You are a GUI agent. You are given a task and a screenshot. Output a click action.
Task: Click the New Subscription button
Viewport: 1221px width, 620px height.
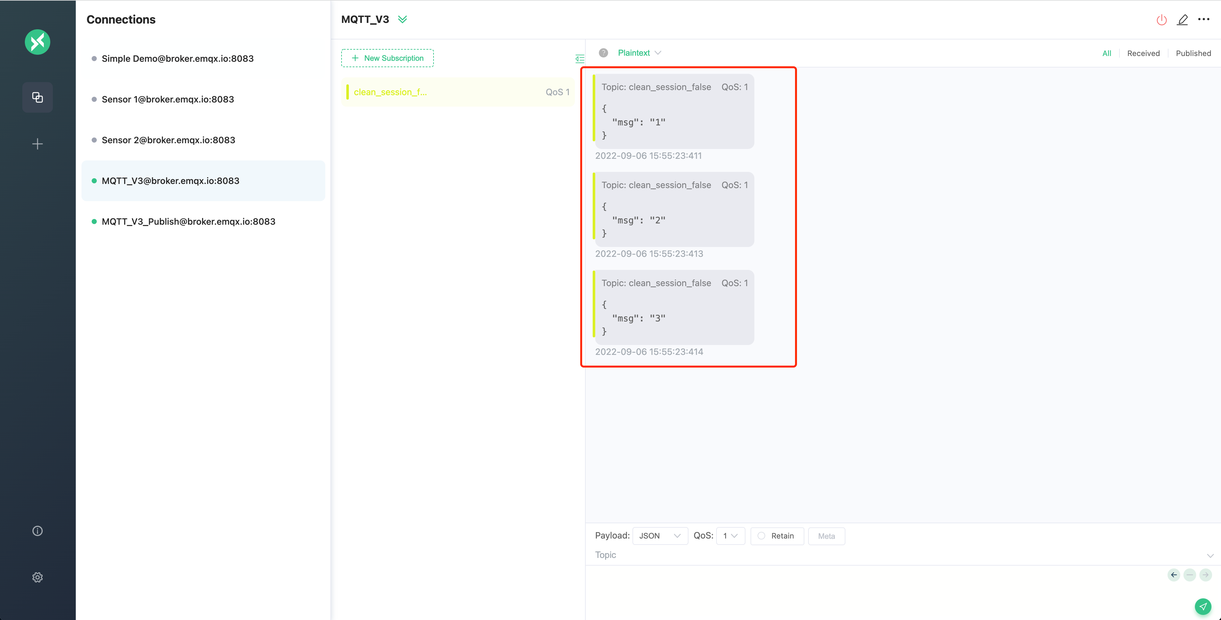tap(387, 57)
